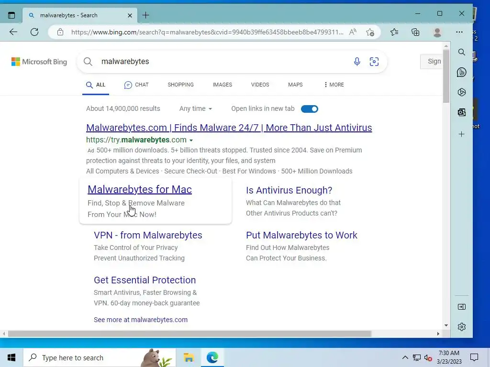
Task: Open Edge Settings and more menu
Action: pos(459,32)
